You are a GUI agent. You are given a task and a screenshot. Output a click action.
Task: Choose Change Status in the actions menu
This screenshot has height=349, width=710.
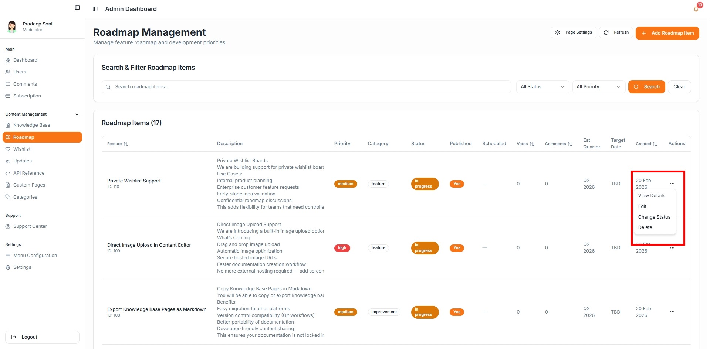pos(654,217)
